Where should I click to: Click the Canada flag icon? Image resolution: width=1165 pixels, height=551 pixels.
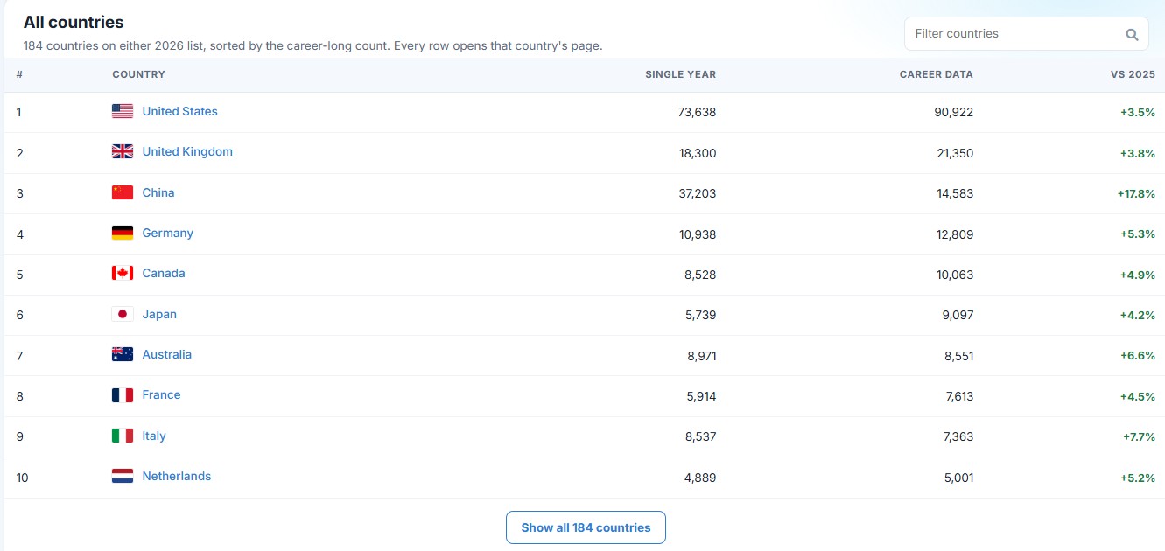pos(123,273)
